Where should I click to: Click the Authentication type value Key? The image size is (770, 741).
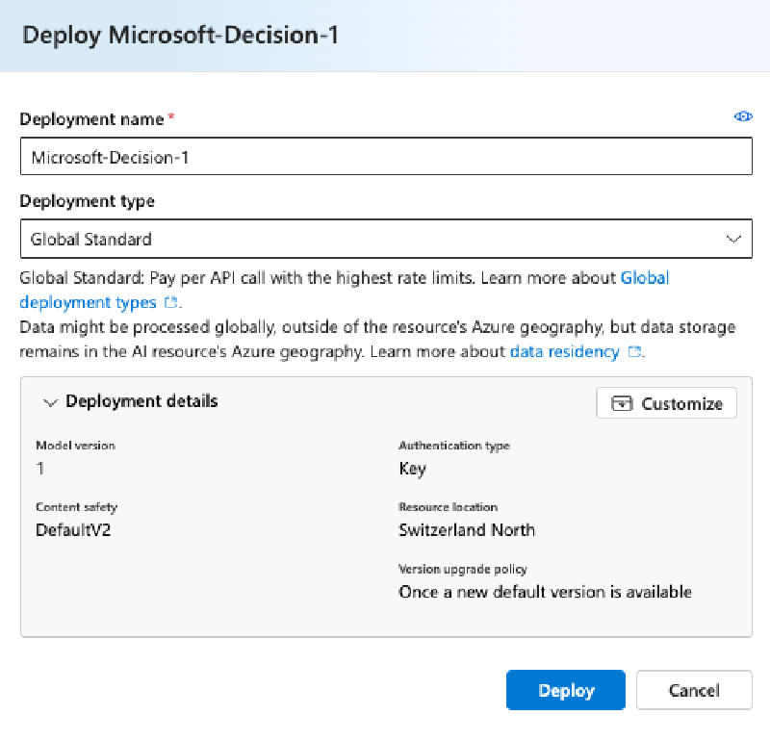pos(413,469)
